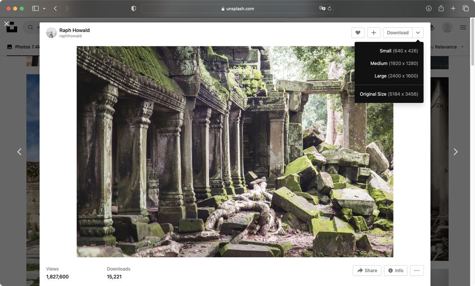Click the Download button
Screen dimensions: 475x286
pos(398,32)
